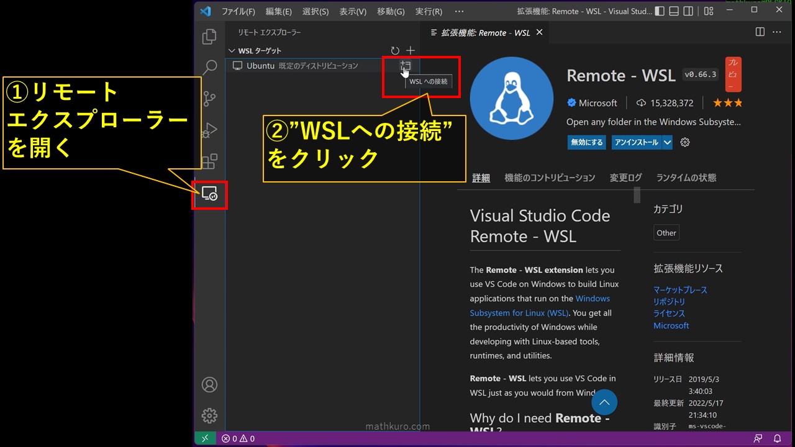Click the Other category tag
The image size is (795, 447).
click(666, 233)
